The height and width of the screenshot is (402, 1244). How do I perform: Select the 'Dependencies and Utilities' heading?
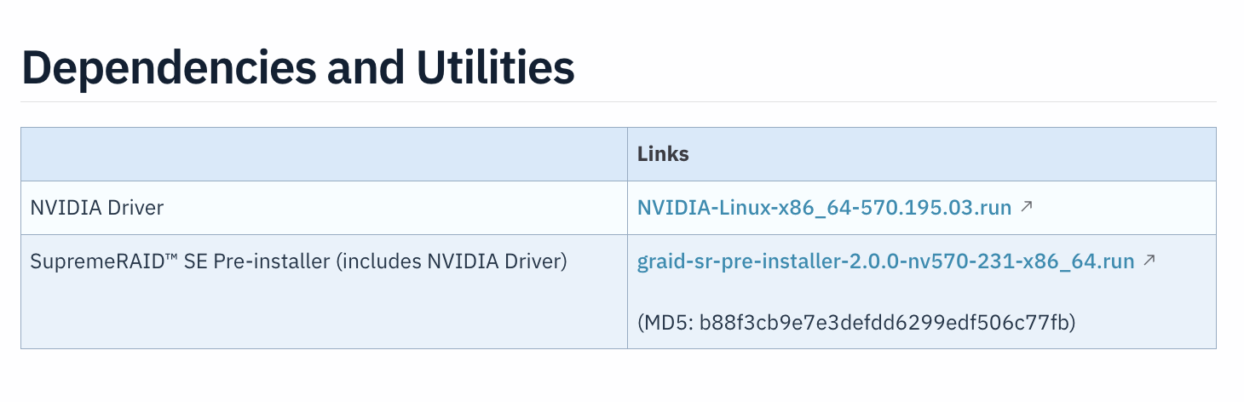[x=298, y=67]
